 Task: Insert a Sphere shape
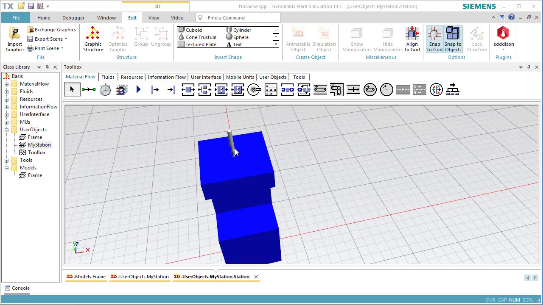click(238, 37)
